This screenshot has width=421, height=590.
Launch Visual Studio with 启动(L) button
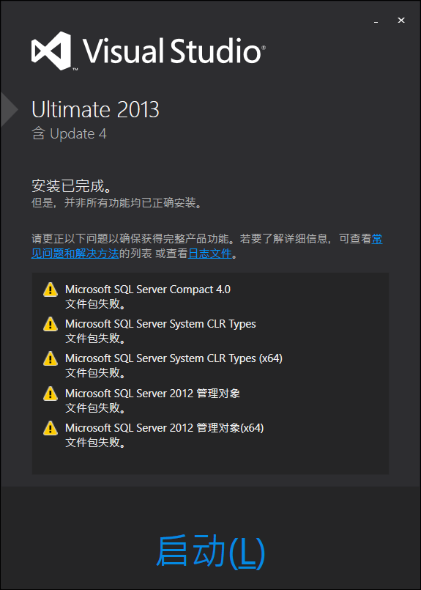pyautogui.click(x=211, y=552)
